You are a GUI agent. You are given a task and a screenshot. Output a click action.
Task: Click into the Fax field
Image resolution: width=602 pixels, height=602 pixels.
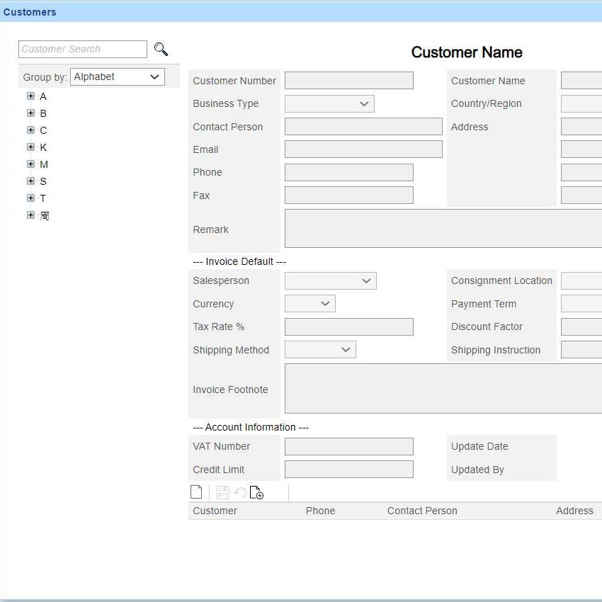349,195
